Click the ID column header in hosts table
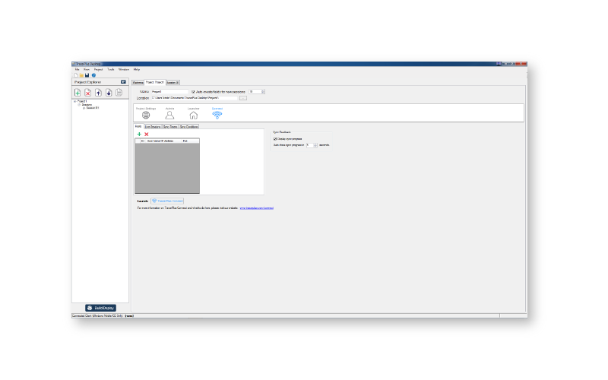Image resolution: width=608 pixels, height=380 pixels. (143, 141)
